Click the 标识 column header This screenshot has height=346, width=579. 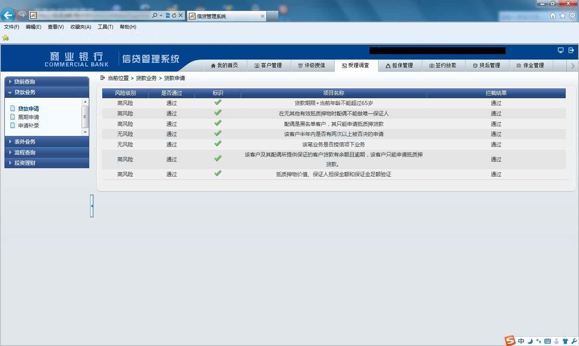point(218,93)
